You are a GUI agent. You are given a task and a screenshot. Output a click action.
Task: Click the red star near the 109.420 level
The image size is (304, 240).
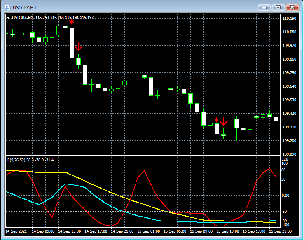(217, 120)
